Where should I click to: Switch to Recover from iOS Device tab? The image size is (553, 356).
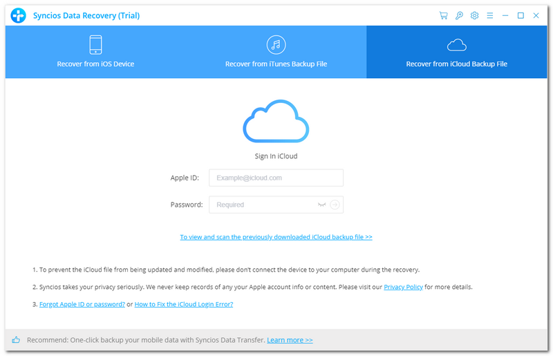[x=95, y=52]
